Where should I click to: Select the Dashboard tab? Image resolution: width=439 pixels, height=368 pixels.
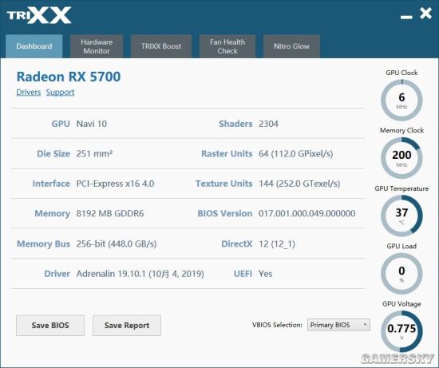coord(34,46)
